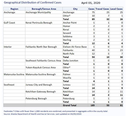Click the Anchorage Municipality borough cell

44,12
